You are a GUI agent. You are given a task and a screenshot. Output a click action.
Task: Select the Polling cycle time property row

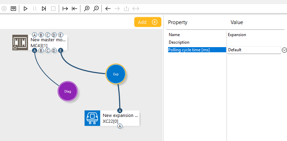[x=197, y=50]
